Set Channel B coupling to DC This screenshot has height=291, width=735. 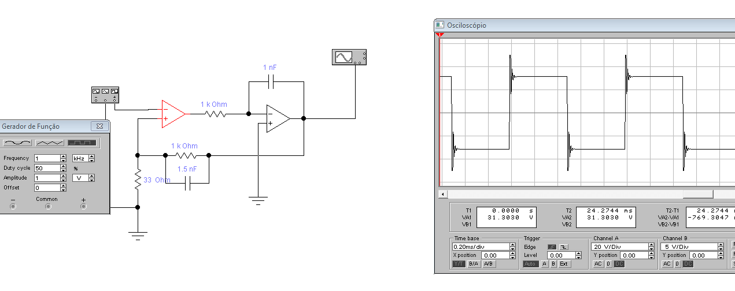click(688, 264)
